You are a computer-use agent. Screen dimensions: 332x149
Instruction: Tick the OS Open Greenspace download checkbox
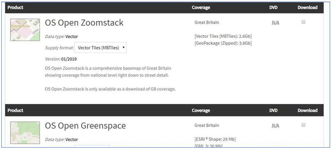pyautogui.click(x=303, y=125)
